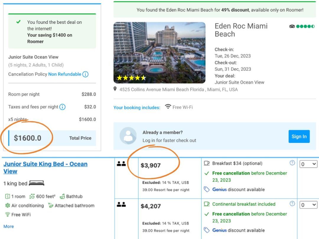Click the member avatar icon next to Sign In
This screenshot has height=239, width=319.
pyautogui.click(x=128, y=136)
